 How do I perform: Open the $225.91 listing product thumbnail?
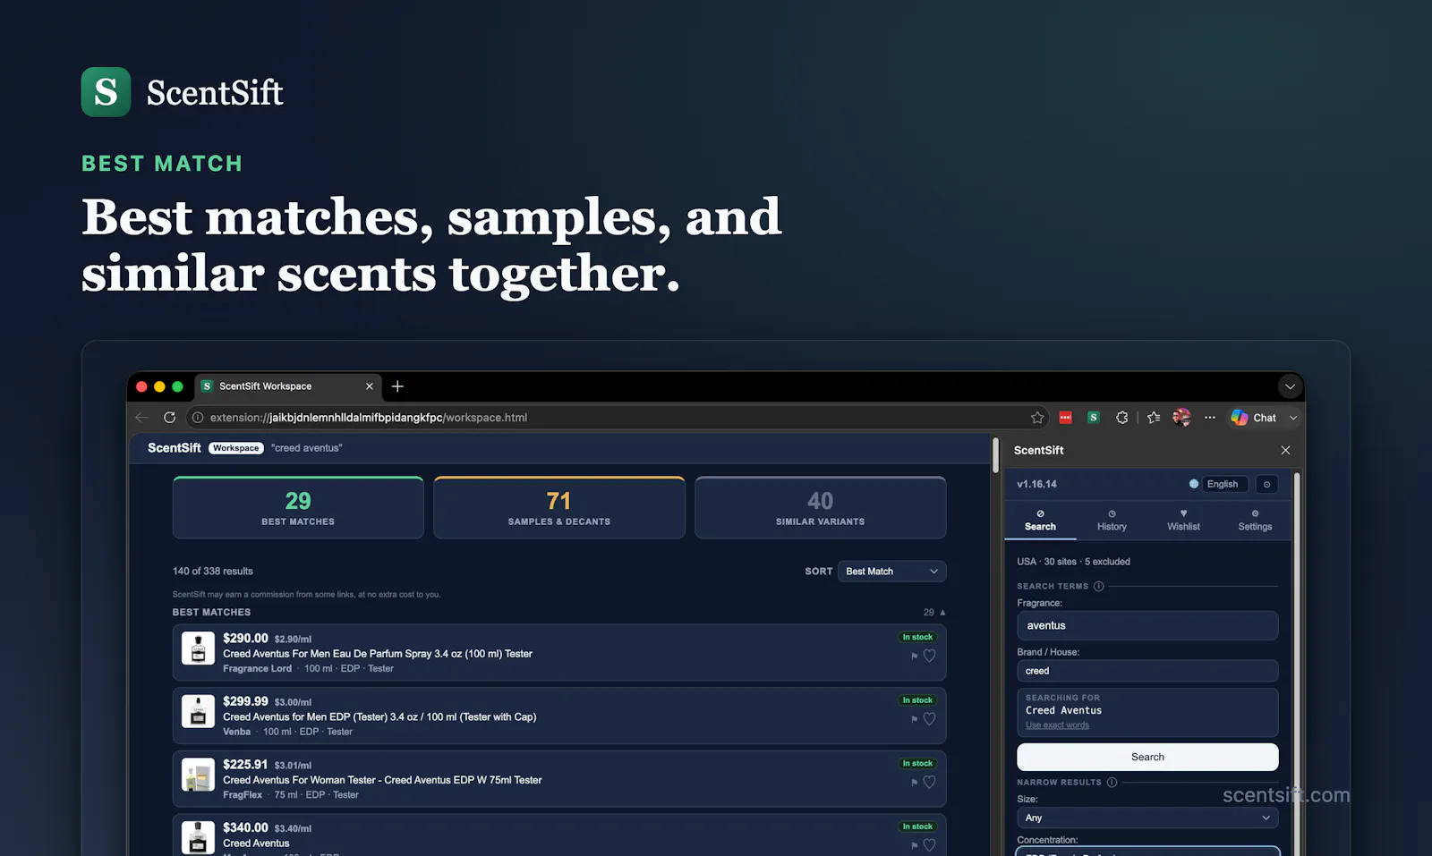coord(198,775)
